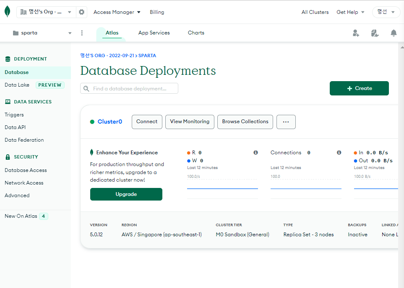Open the project activity feed icon
Viewport: 404px width, 288px height.
tap(375, 33)
